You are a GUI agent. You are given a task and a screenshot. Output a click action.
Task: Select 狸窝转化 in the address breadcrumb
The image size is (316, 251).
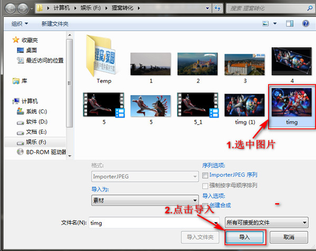pos(122,8)
